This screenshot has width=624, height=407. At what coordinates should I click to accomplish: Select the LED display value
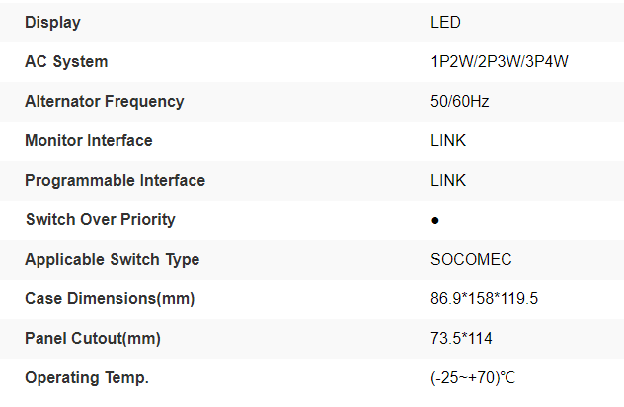(445, 22)
